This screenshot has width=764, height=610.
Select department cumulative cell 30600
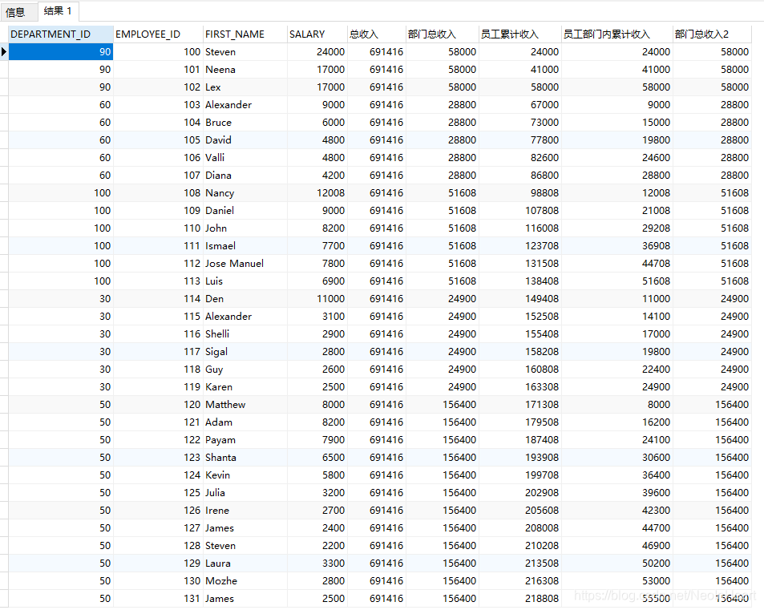pyautogui.click(x=617, y=457)
